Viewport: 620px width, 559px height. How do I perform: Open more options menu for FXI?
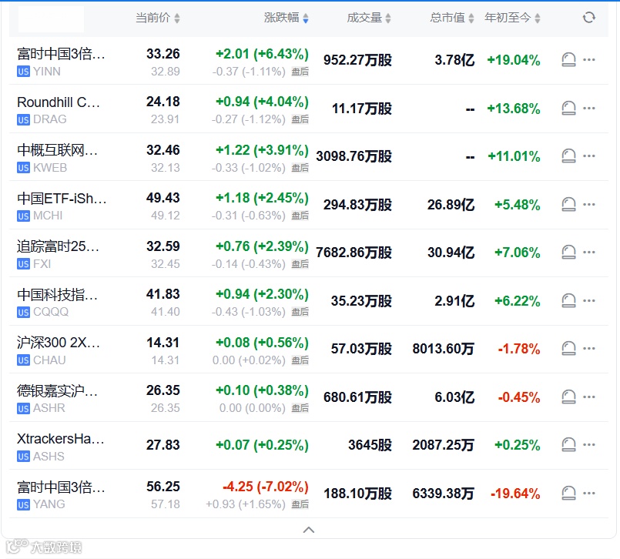pos(589,253)
